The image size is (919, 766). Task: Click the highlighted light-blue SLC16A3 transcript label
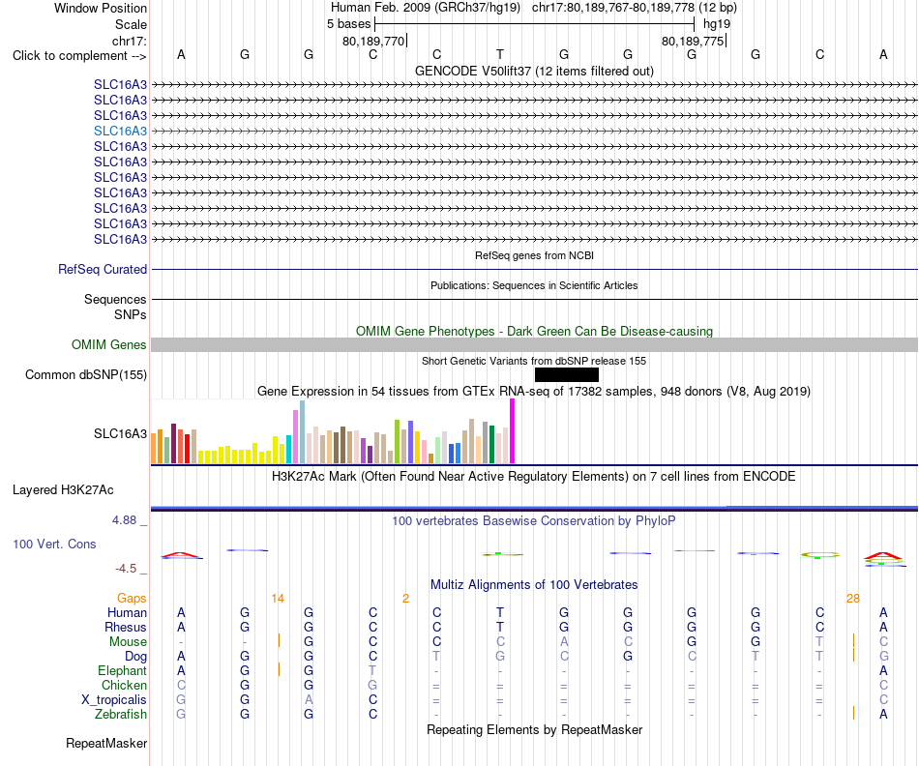pyautogui.click(x=120, y=131)
